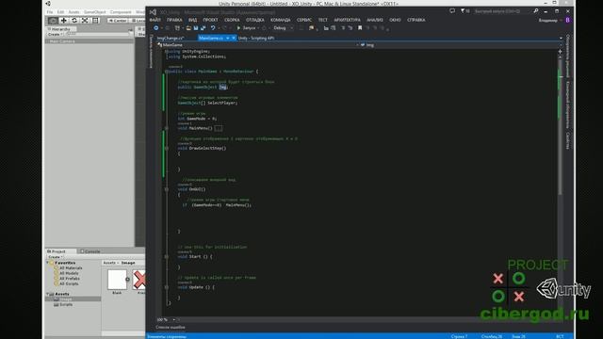Expand the Blank sprite sub-assets
The height and width of the screenshot is (339, 603).
pyautogui.click(x=128, y=280)
